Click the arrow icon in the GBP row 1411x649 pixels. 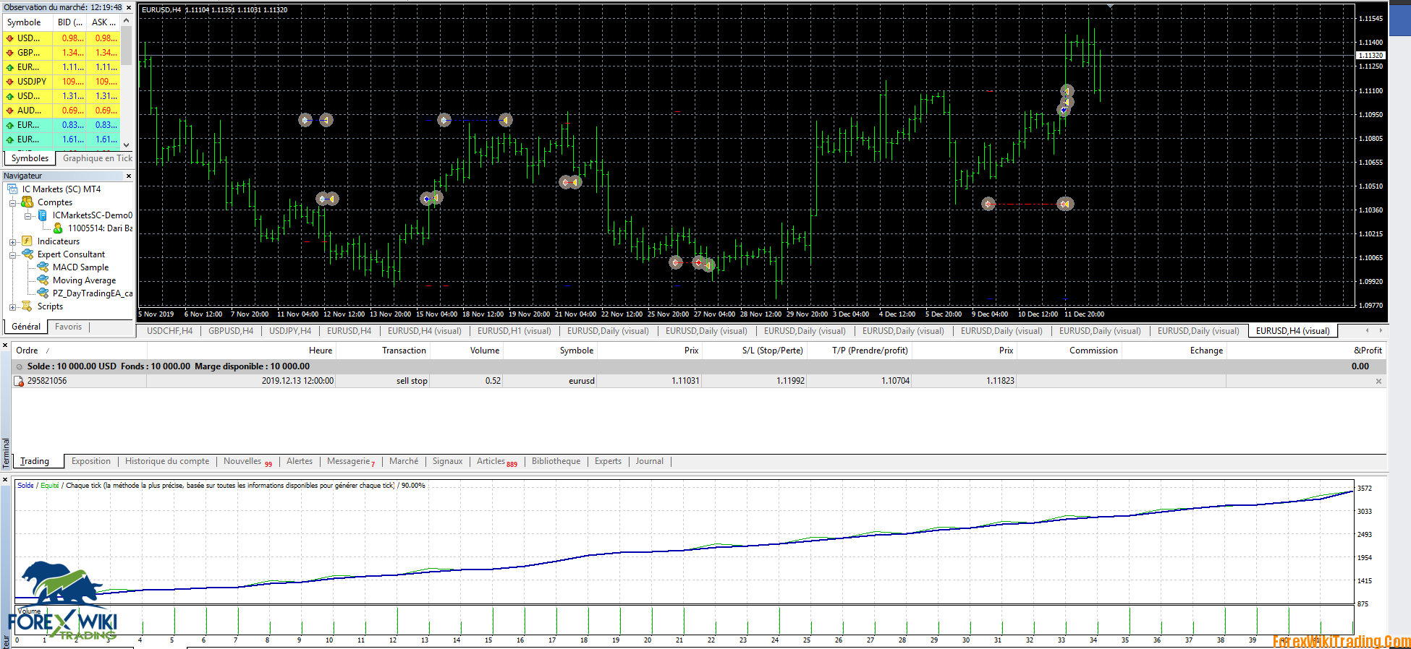pyautogui.click(x=10, y=53)
